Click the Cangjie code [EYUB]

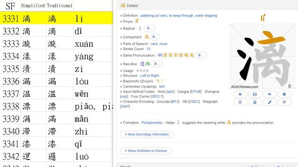click(196, 92)
